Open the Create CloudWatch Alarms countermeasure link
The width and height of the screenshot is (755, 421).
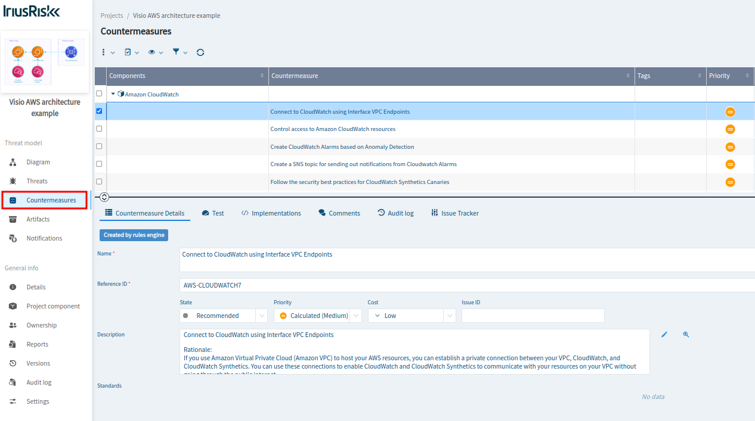coord(342,146)
